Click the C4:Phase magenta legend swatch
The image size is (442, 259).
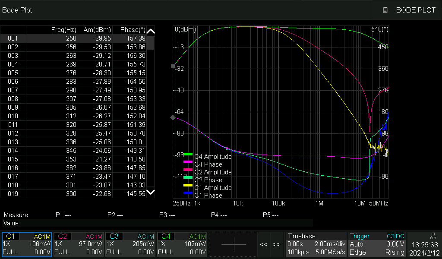(188, 162)
